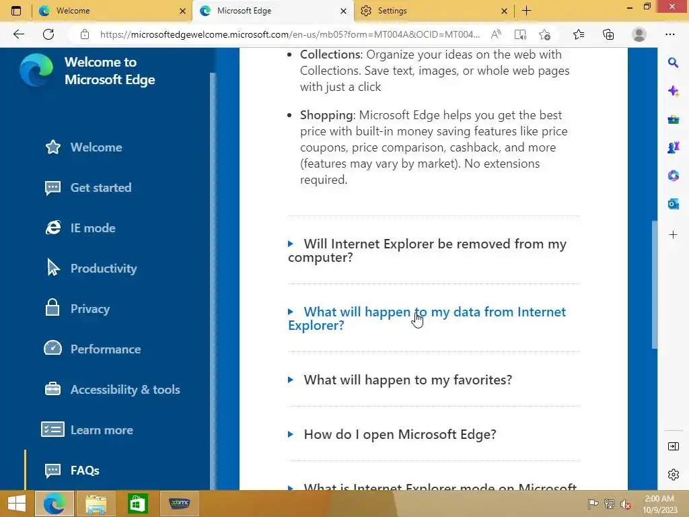Image resolution: width=689 pixels, height=517 pixels.
Task: Open Outlook icon in sidebar
Action: pos(673,204)
